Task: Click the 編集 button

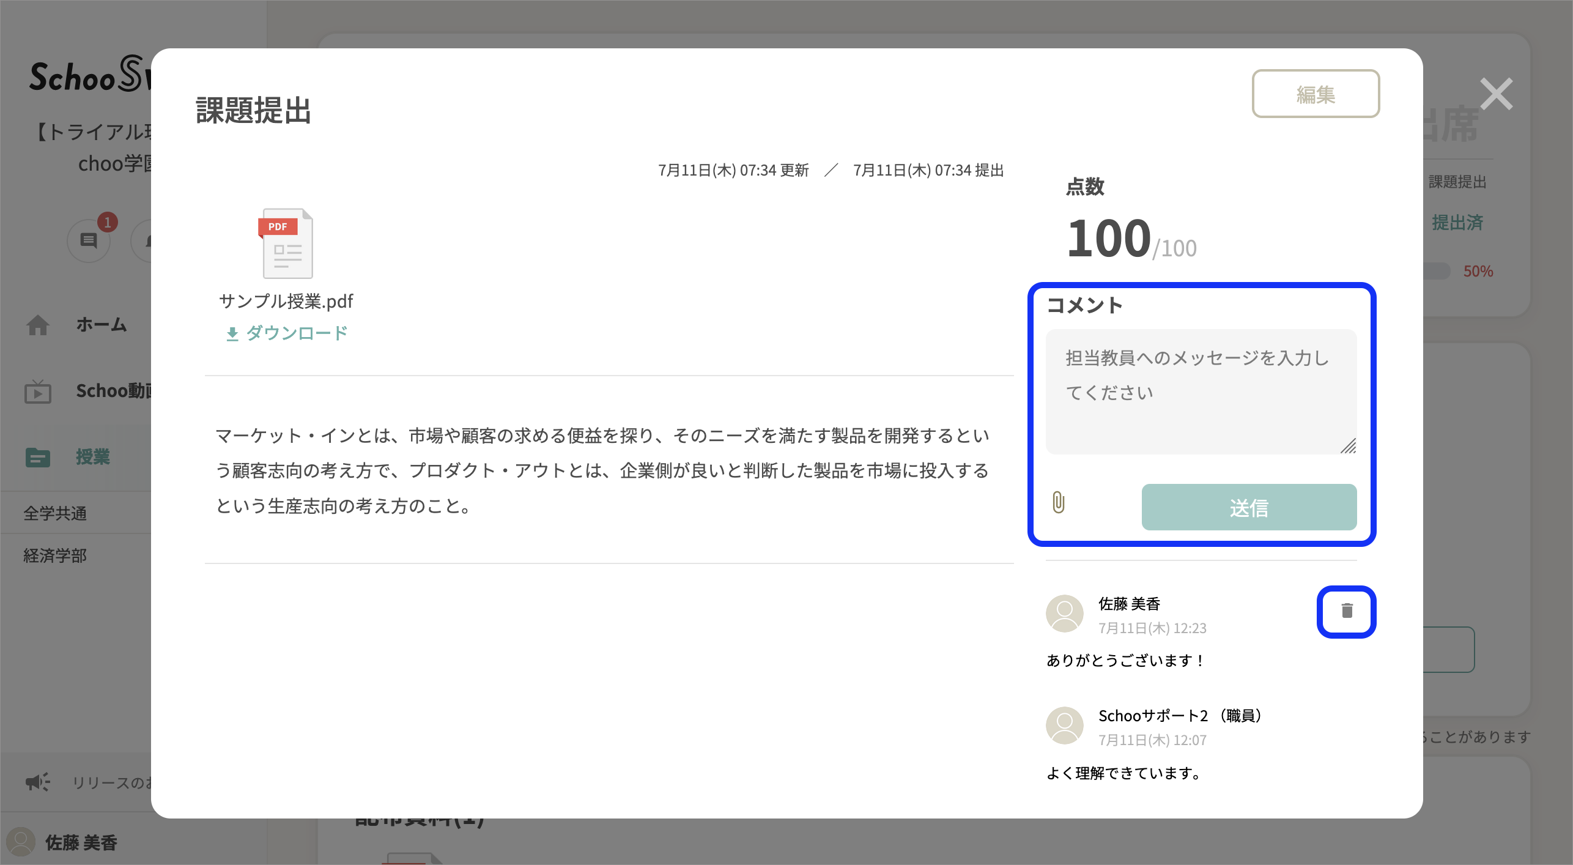Action: [1316, 94]
